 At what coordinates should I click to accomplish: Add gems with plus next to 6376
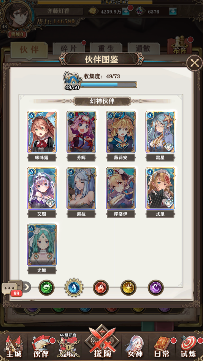tap(173, 11)
